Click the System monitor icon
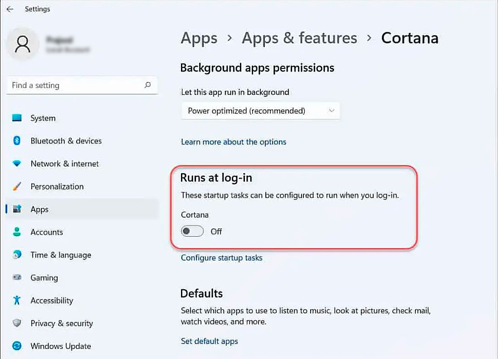Image resolution: width=498 pixels, height=359 pixels. (17, 118)
